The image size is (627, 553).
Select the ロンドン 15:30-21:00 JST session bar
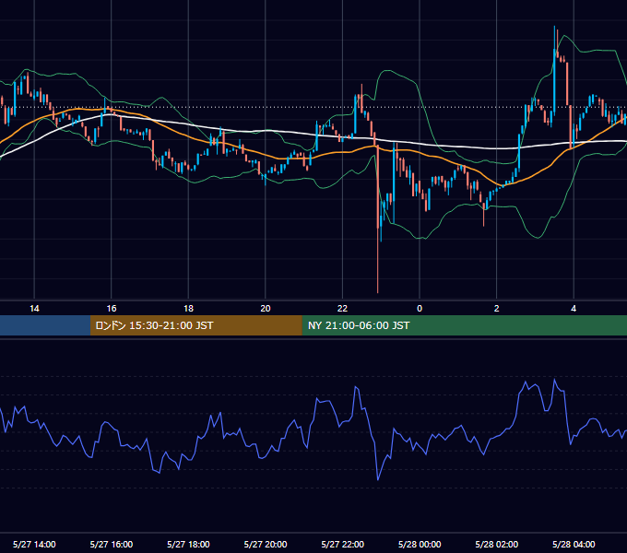pyautogui.click(x=195, y=325)
